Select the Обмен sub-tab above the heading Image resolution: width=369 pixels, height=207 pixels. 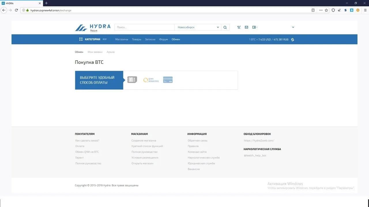(x=79, y=52)
